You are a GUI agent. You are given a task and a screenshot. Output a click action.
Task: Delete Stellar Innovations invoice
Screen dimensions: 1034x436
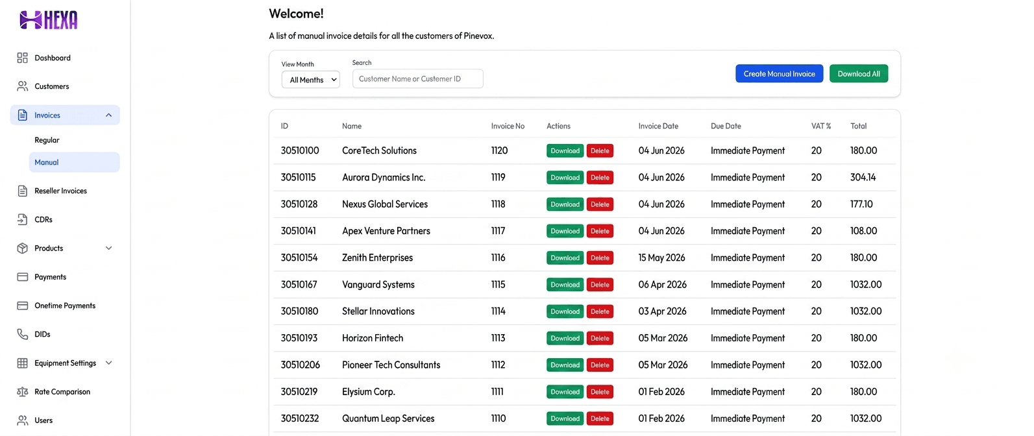pyautogui.click(x=600, y=311)
